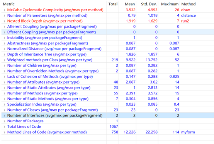Expand Normalized Distance row
Image resolution: width=214 pixels, height=144 pixels.
[4, 49]
